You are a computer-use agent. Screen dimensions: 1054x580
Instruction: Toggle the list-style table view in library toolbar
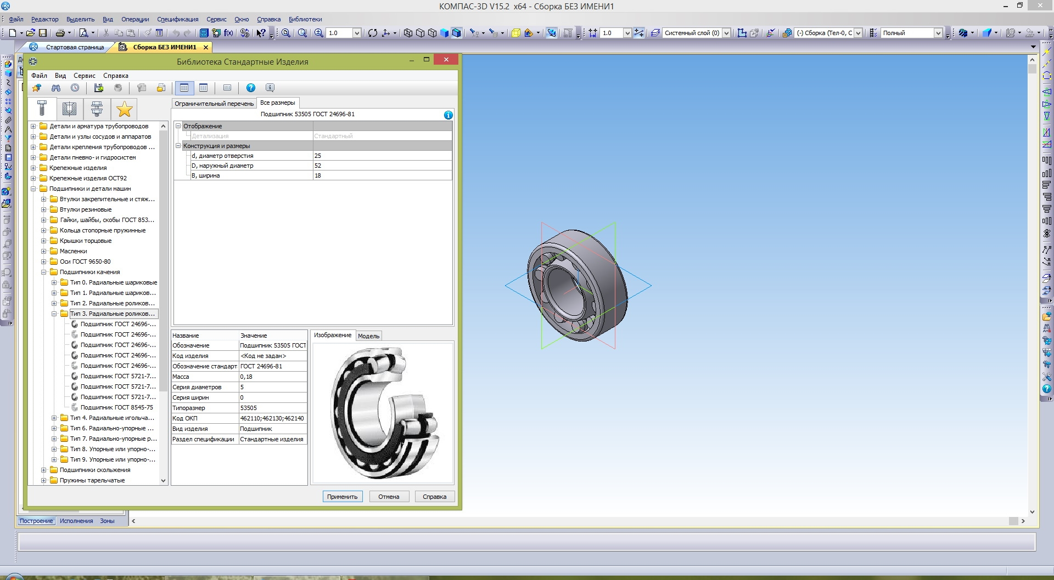click(204, 88)
